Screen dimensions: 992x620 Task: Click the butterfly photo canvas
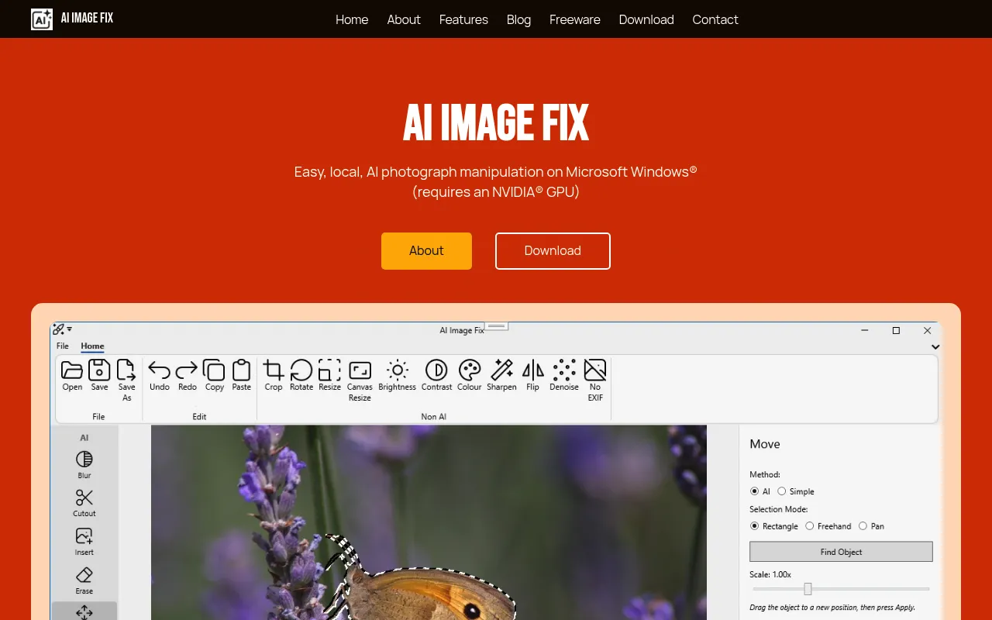coord(429,522)
